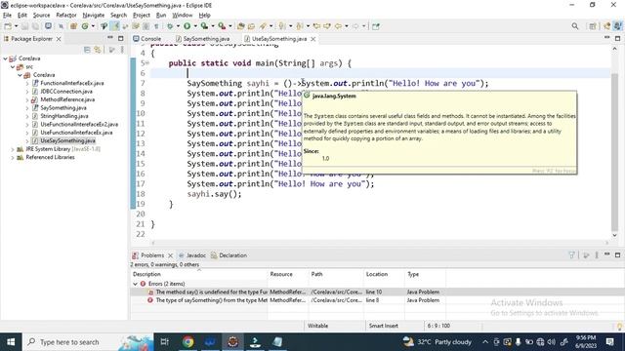Click the Windows Start button
Screen dimensions: 625x351
click(11, 342)
